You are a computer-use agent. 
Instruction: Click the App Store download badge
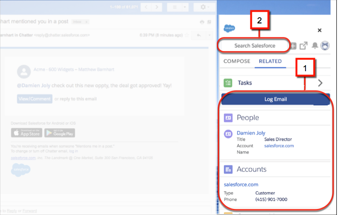27,133
